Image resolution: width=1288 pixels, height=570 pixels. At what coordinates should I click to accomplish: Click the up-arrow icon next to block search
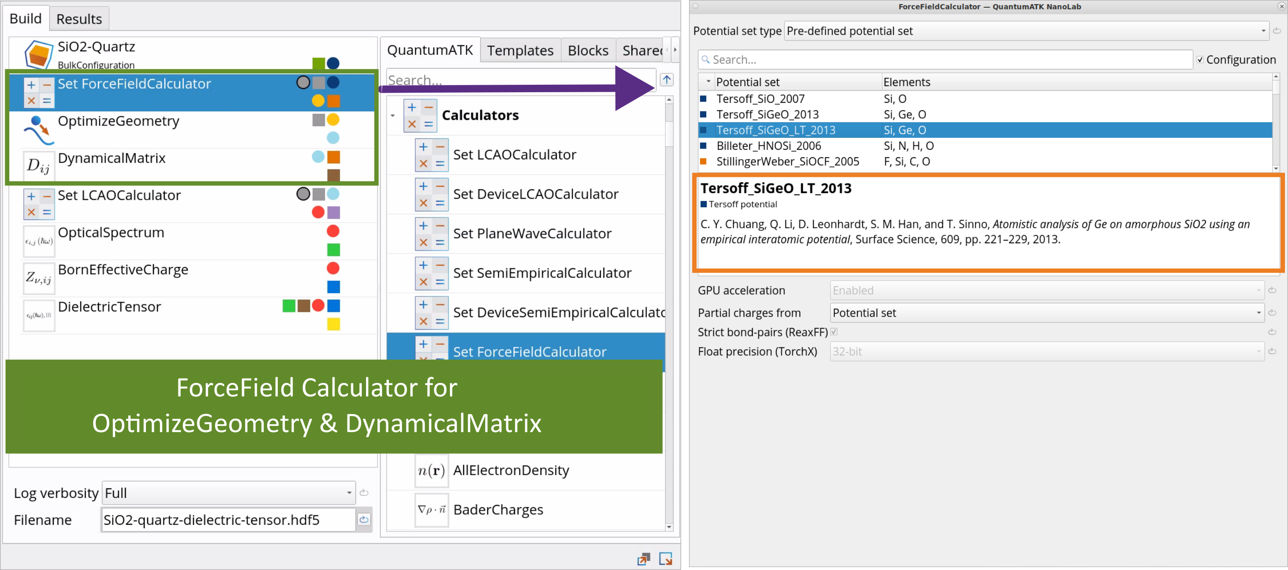point(667,79)
